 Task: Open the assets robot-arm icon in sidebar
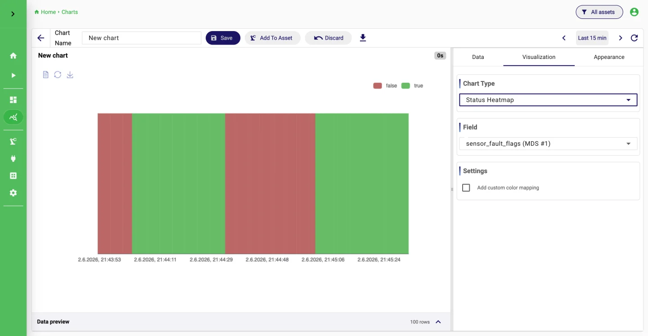13,141
